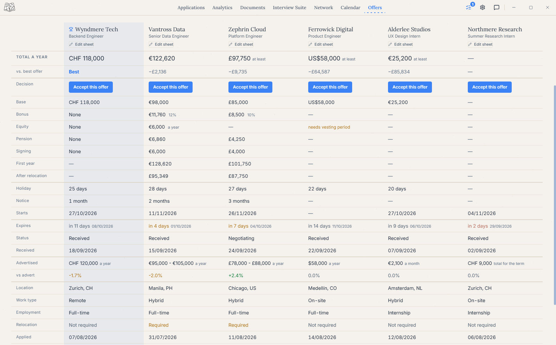Viewport: 556px width, 345px height.
Task: Click the Northmere Research column heading
Action: point(495,30)
